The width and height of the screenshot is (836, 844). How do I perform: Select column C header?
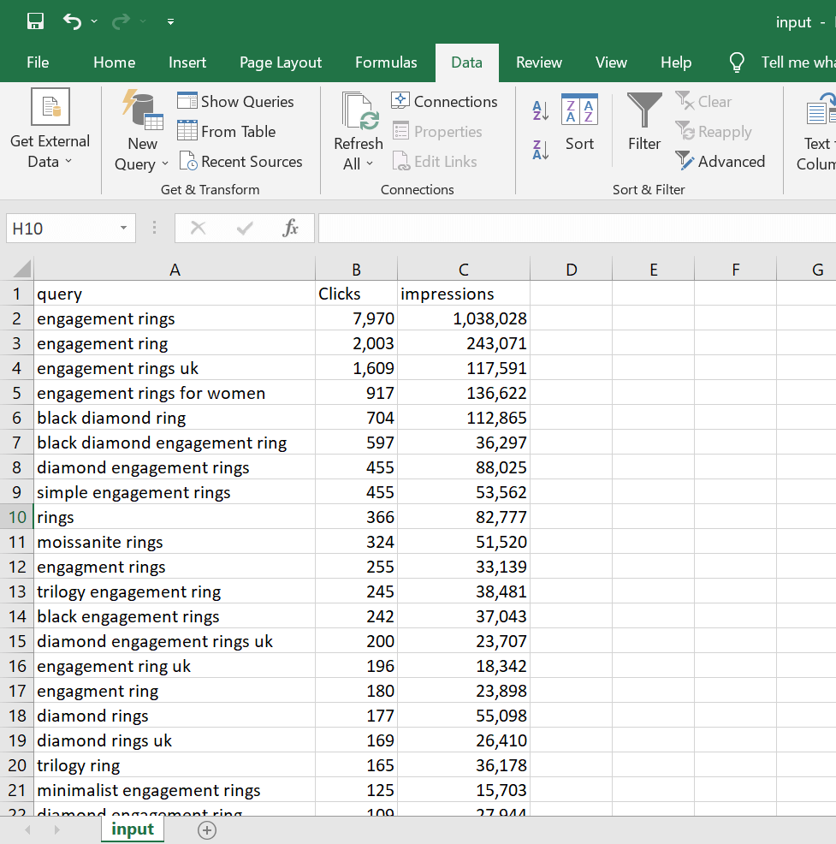tap(463, 270)
